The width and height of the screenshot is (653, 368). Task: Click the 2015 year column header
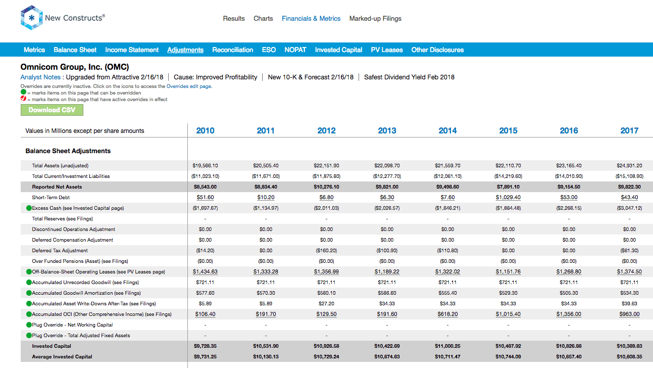click(508, 130)
